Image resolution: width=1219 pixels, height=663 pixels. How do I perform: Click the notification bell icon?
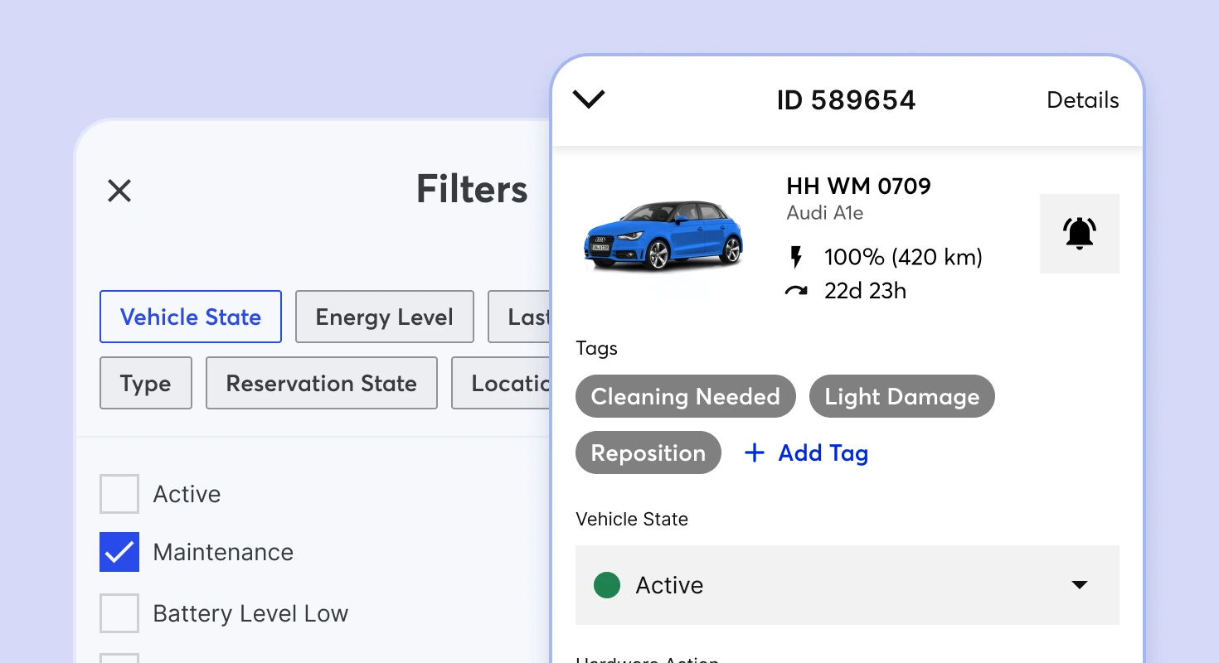click(1079, 233)
